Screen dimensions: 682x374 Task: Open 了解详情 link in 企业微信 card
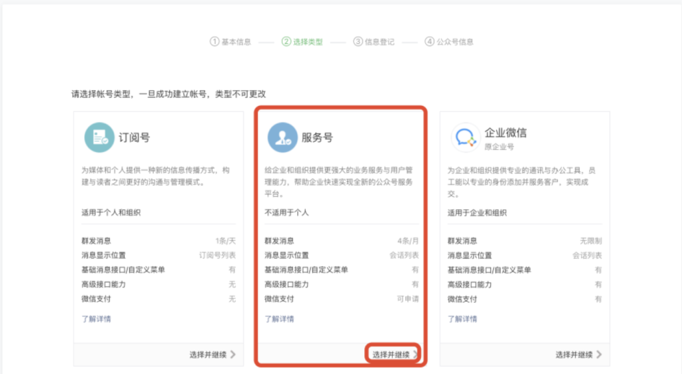click(x=462, y=319)
